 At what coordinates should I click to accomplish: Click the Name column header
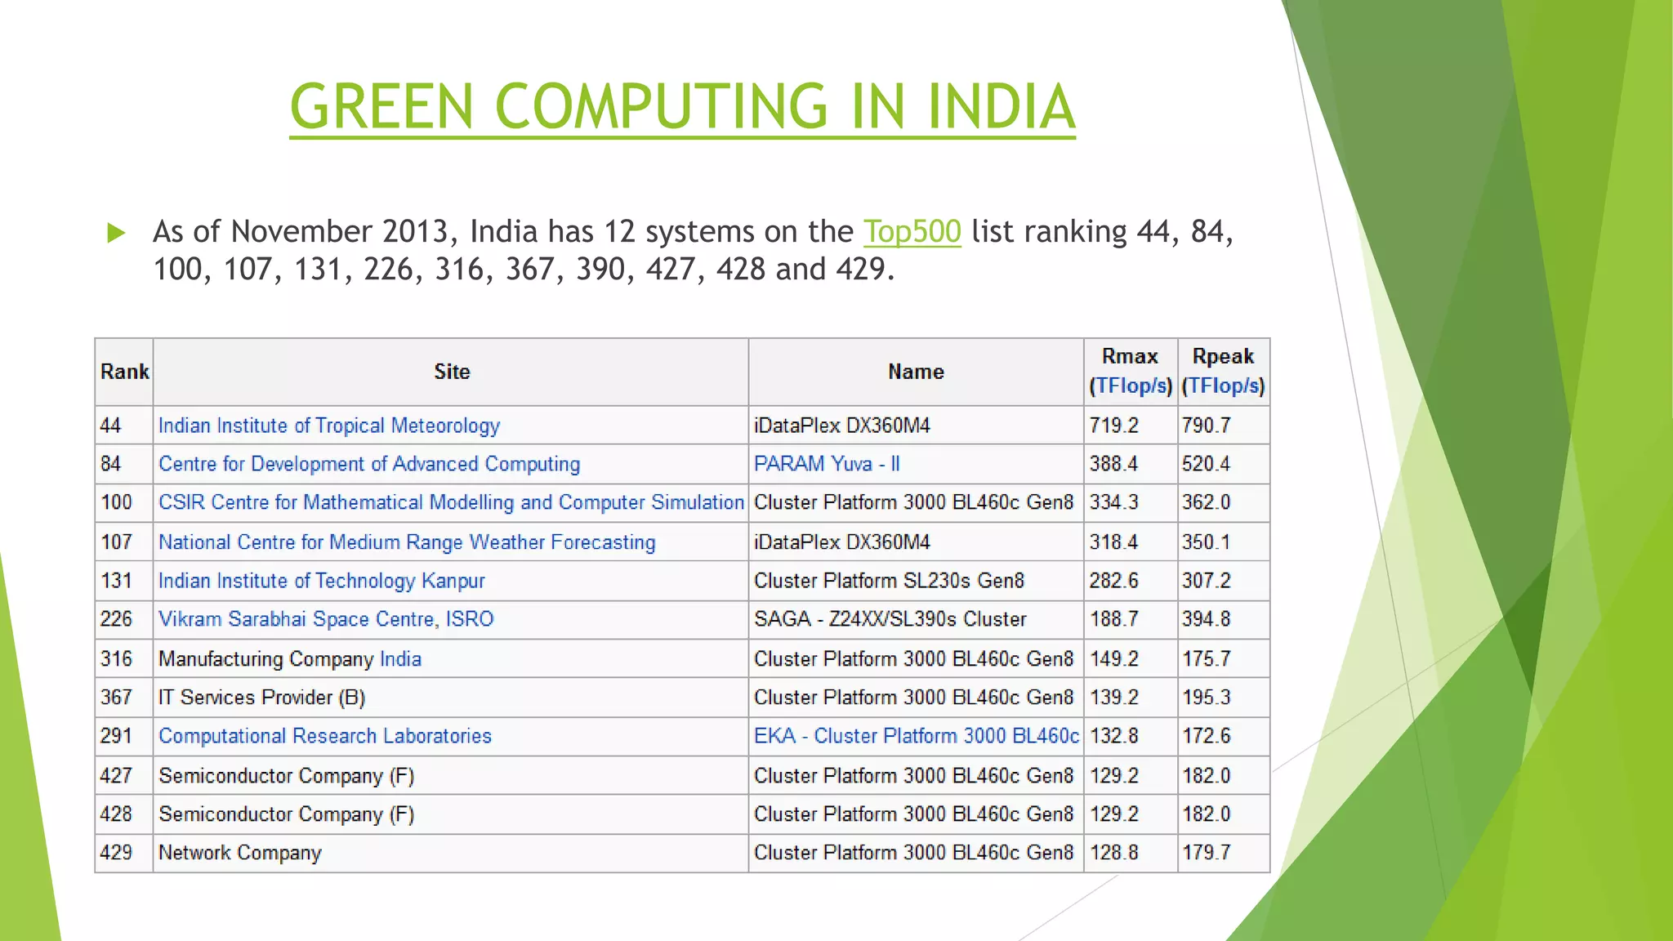(x=916, y=372)
